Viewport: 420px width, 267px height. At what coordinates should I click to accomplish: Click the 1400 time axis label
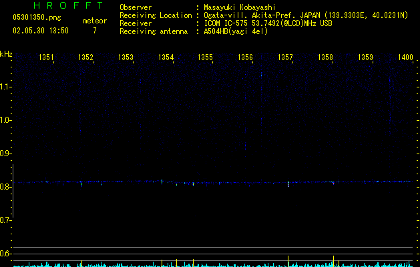[405, 57]
